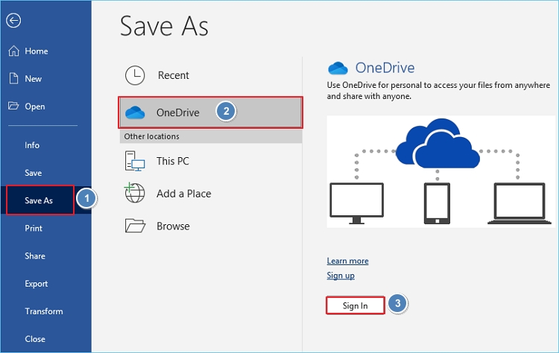Click the OneDrive devices illustration

point(440,172)
